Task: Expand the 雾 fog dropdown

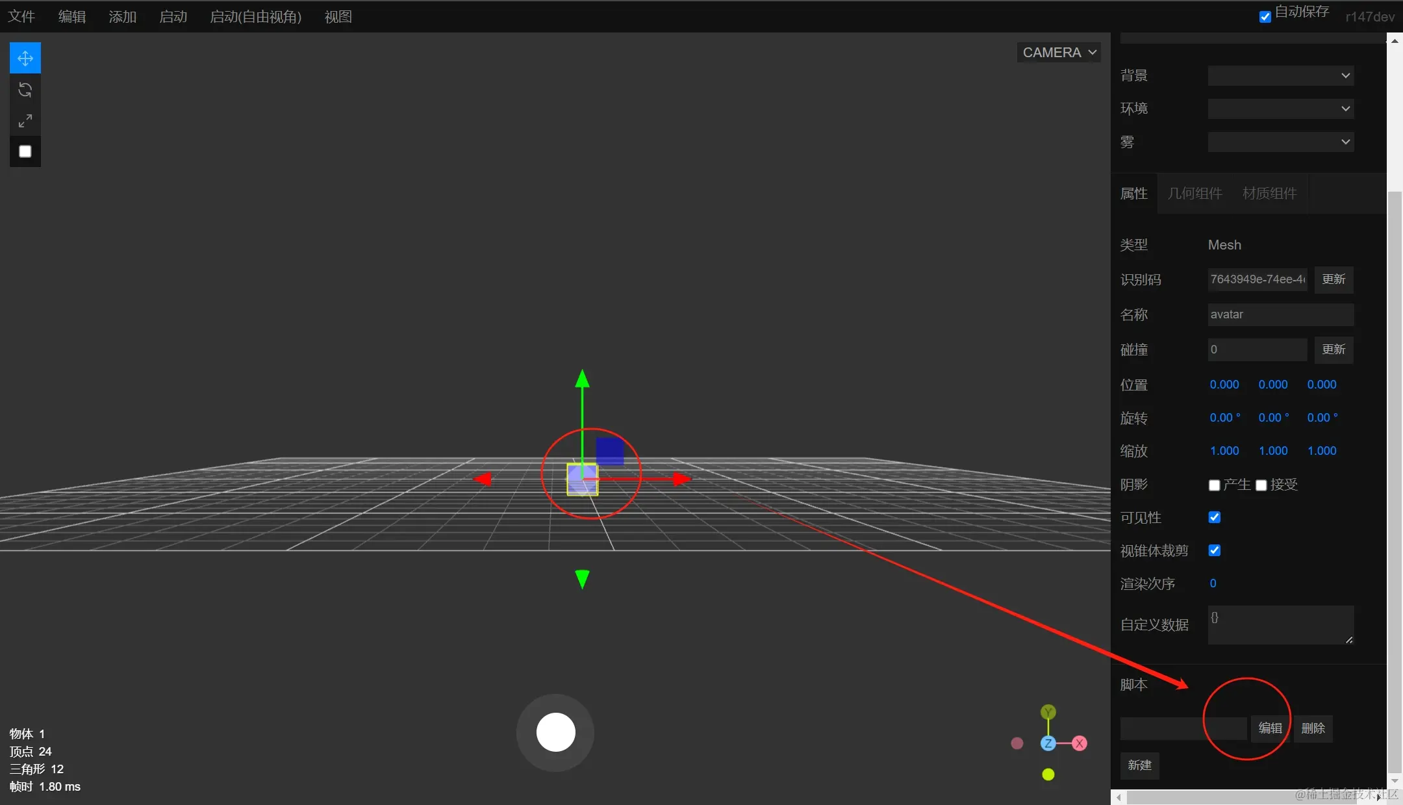Action: [x=1280, y=142]
